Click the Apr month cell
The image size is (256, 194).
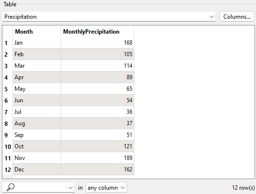pos(37,77)
